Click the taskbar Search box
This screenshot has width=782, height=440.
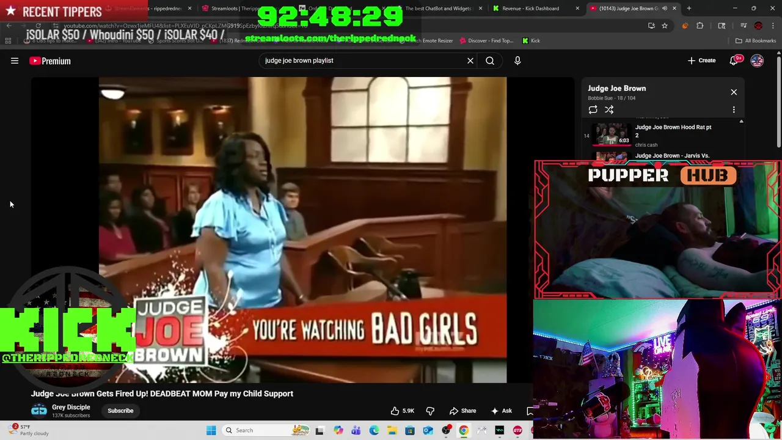[x=265, y=430]
